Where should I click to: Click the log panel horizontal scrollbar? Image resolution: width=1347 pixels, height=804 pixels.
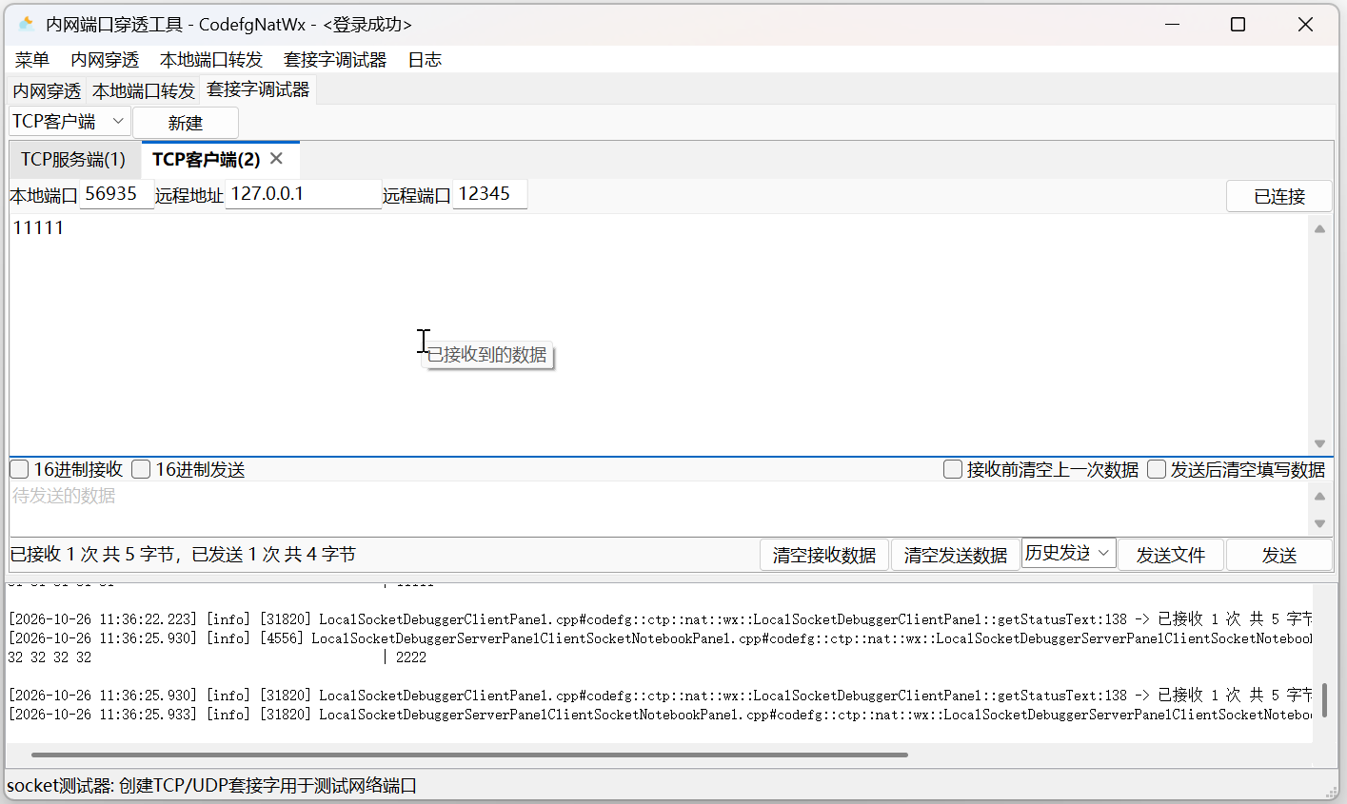click(x=469, y=755)
